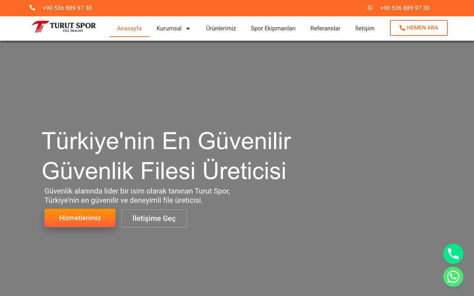This screenshot has width=474, height=296.
Task: Open the Ürünlerimiz menu item
Action: [221, 28]
